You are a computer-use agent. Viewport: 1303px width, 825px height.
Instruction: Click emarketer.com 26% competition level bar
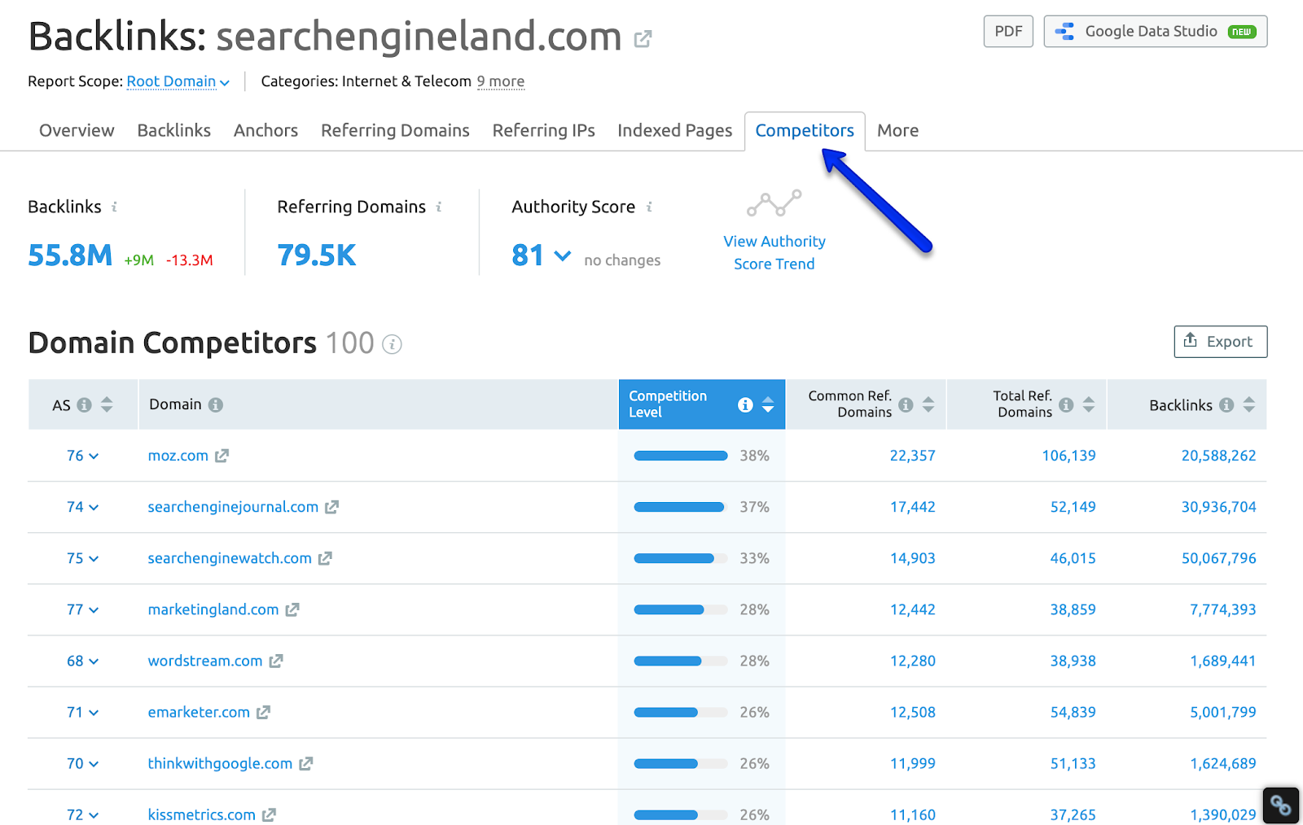(681, 712)
